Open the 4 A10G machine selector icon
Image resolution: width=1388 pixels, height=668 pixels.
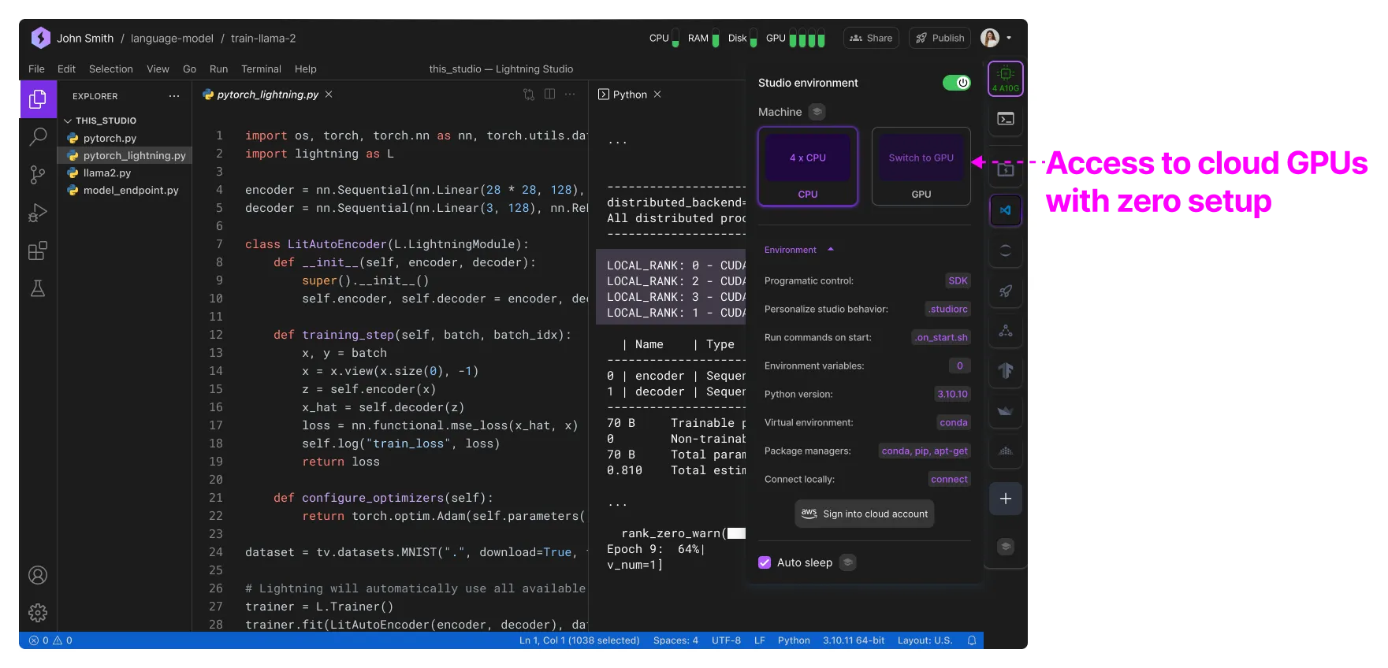[x=1006, y=79]
